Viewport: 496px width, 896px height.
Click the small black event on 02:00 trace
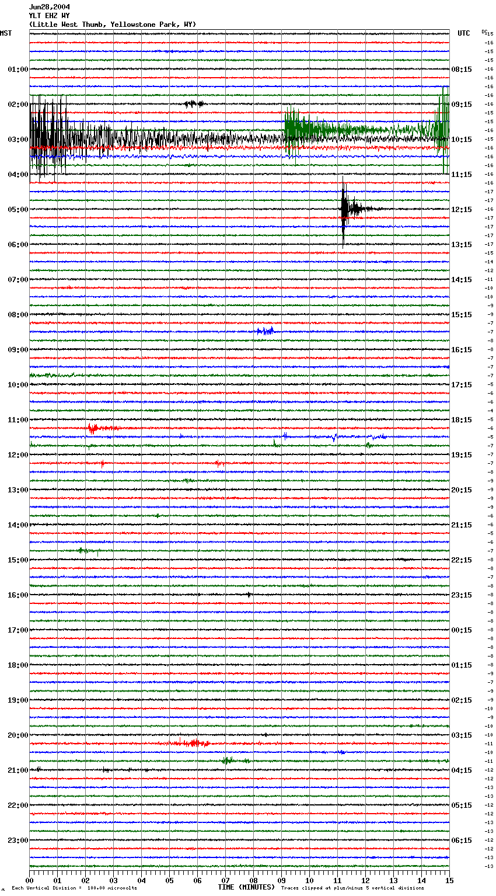(x=194, y=104)
